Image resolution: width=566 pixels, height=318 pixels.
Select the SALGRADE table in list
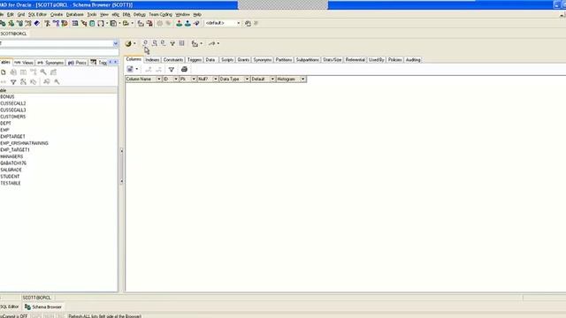(11, 170)
